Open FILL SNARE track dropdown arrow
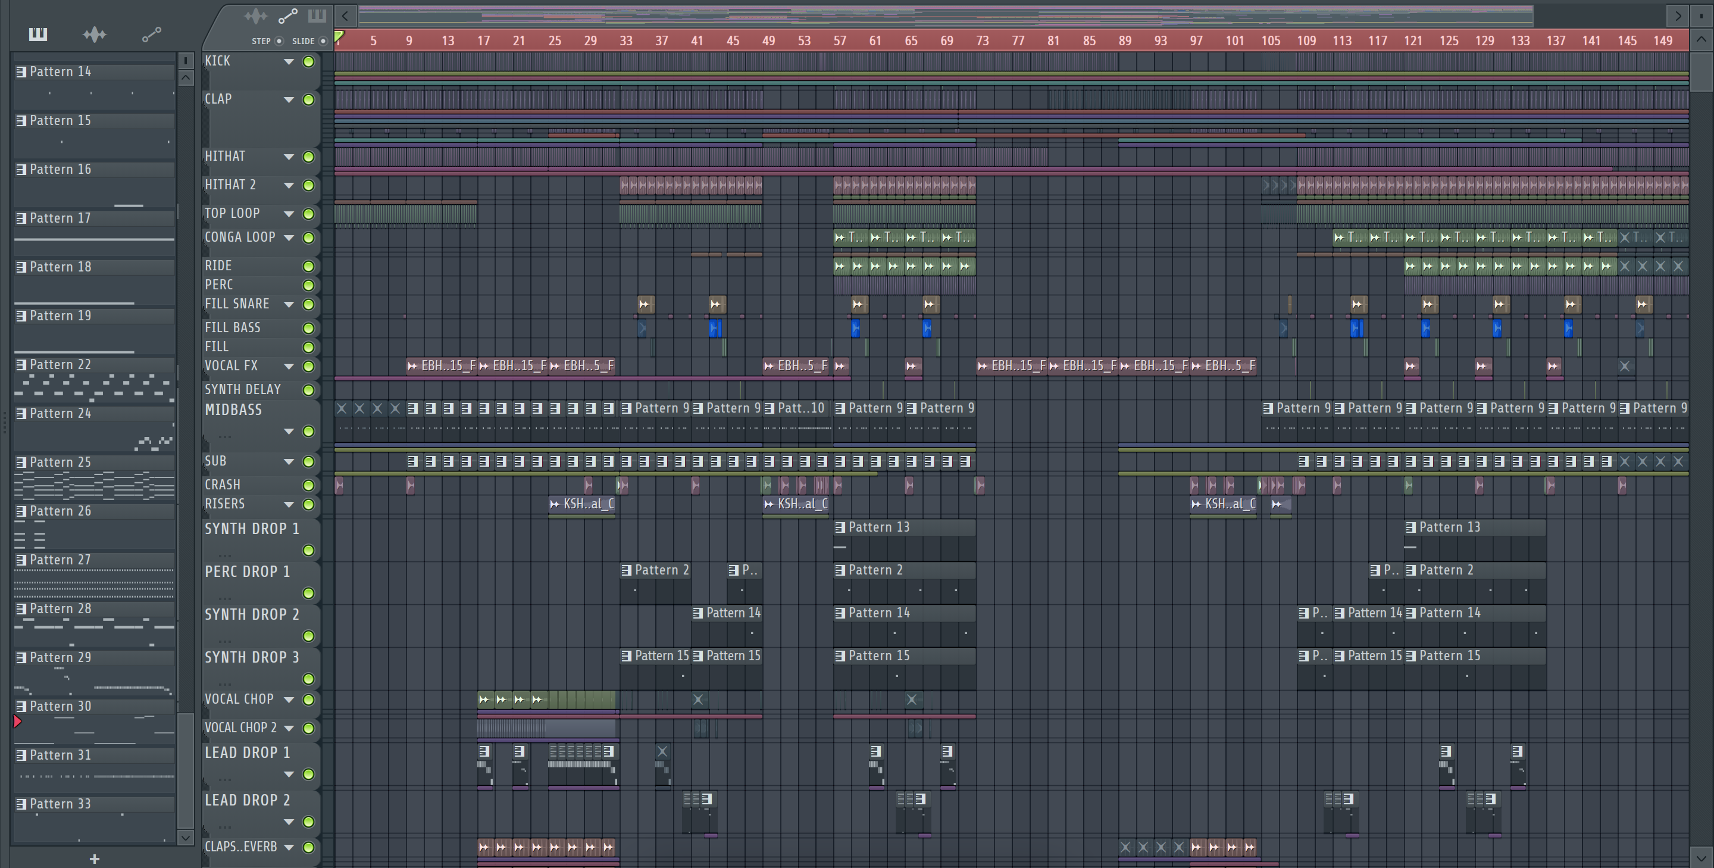1714x868 pixels. point(289,304)
